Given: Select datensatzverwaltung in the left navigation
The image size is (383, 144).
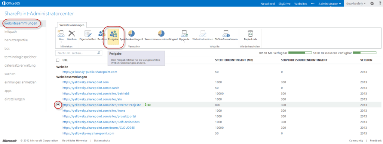Looking at the screenshot, I should point(20,65).
